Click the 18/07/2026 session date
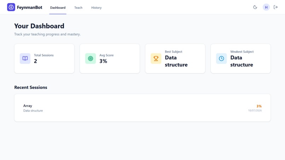Screen dimensions: 285x160 pyautogui.click(x=255, y=111)
